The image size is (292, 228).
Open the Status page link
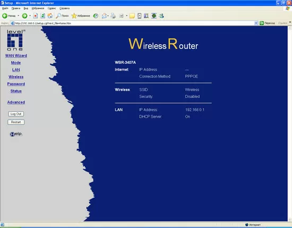pyautogui.click(x=16, y=91)
